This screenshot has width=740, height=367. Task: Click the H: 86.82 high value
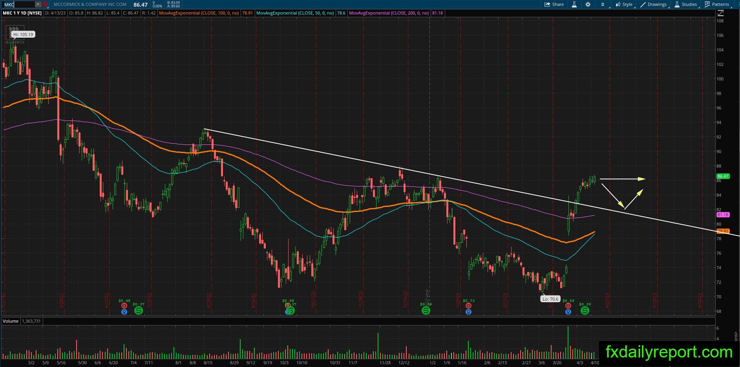point(95,13)
